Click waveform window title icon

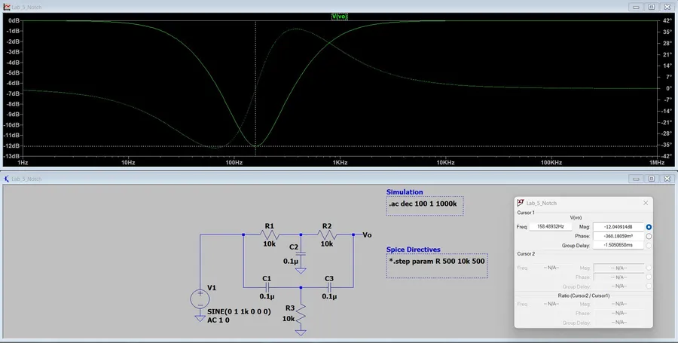click(7, 7)
